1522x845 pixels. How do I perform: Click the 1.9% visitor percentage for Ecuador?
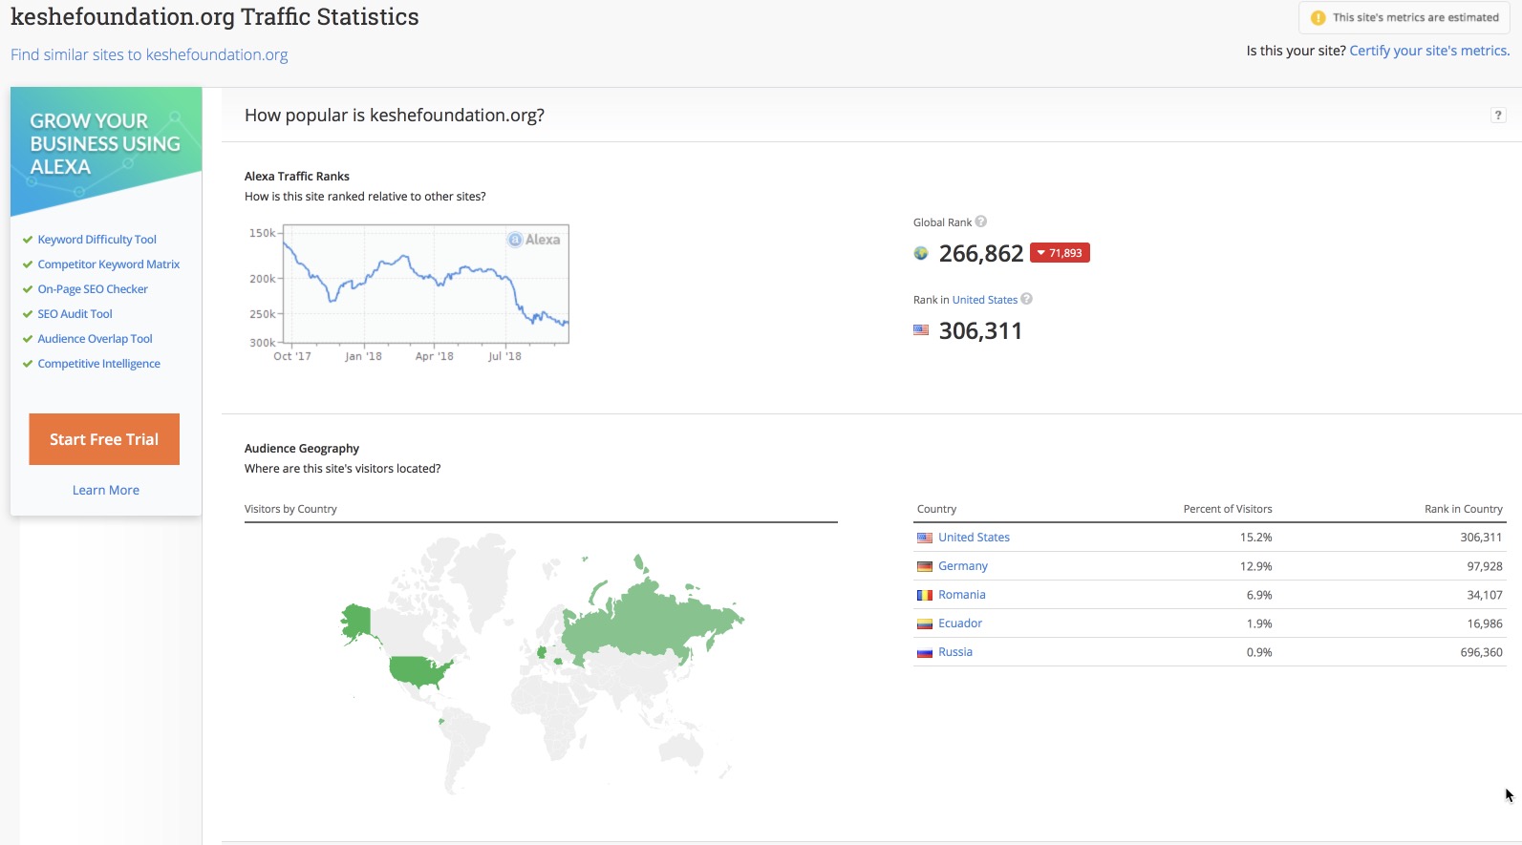tap(1259, 623)
